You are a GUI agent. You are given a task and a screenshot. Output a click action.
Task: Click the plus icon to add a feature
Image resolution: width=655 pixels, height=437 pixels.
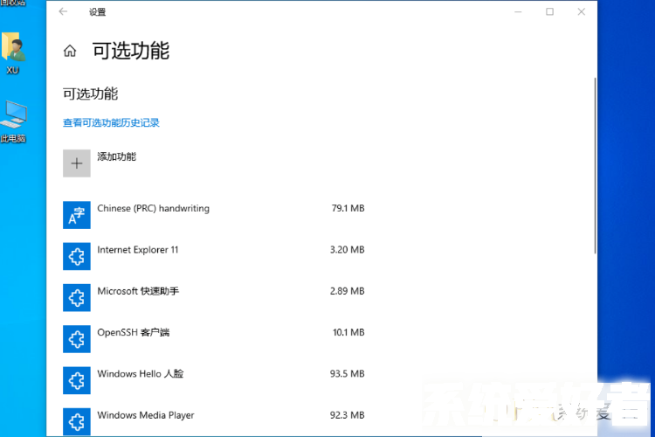[x=77, y=163]
